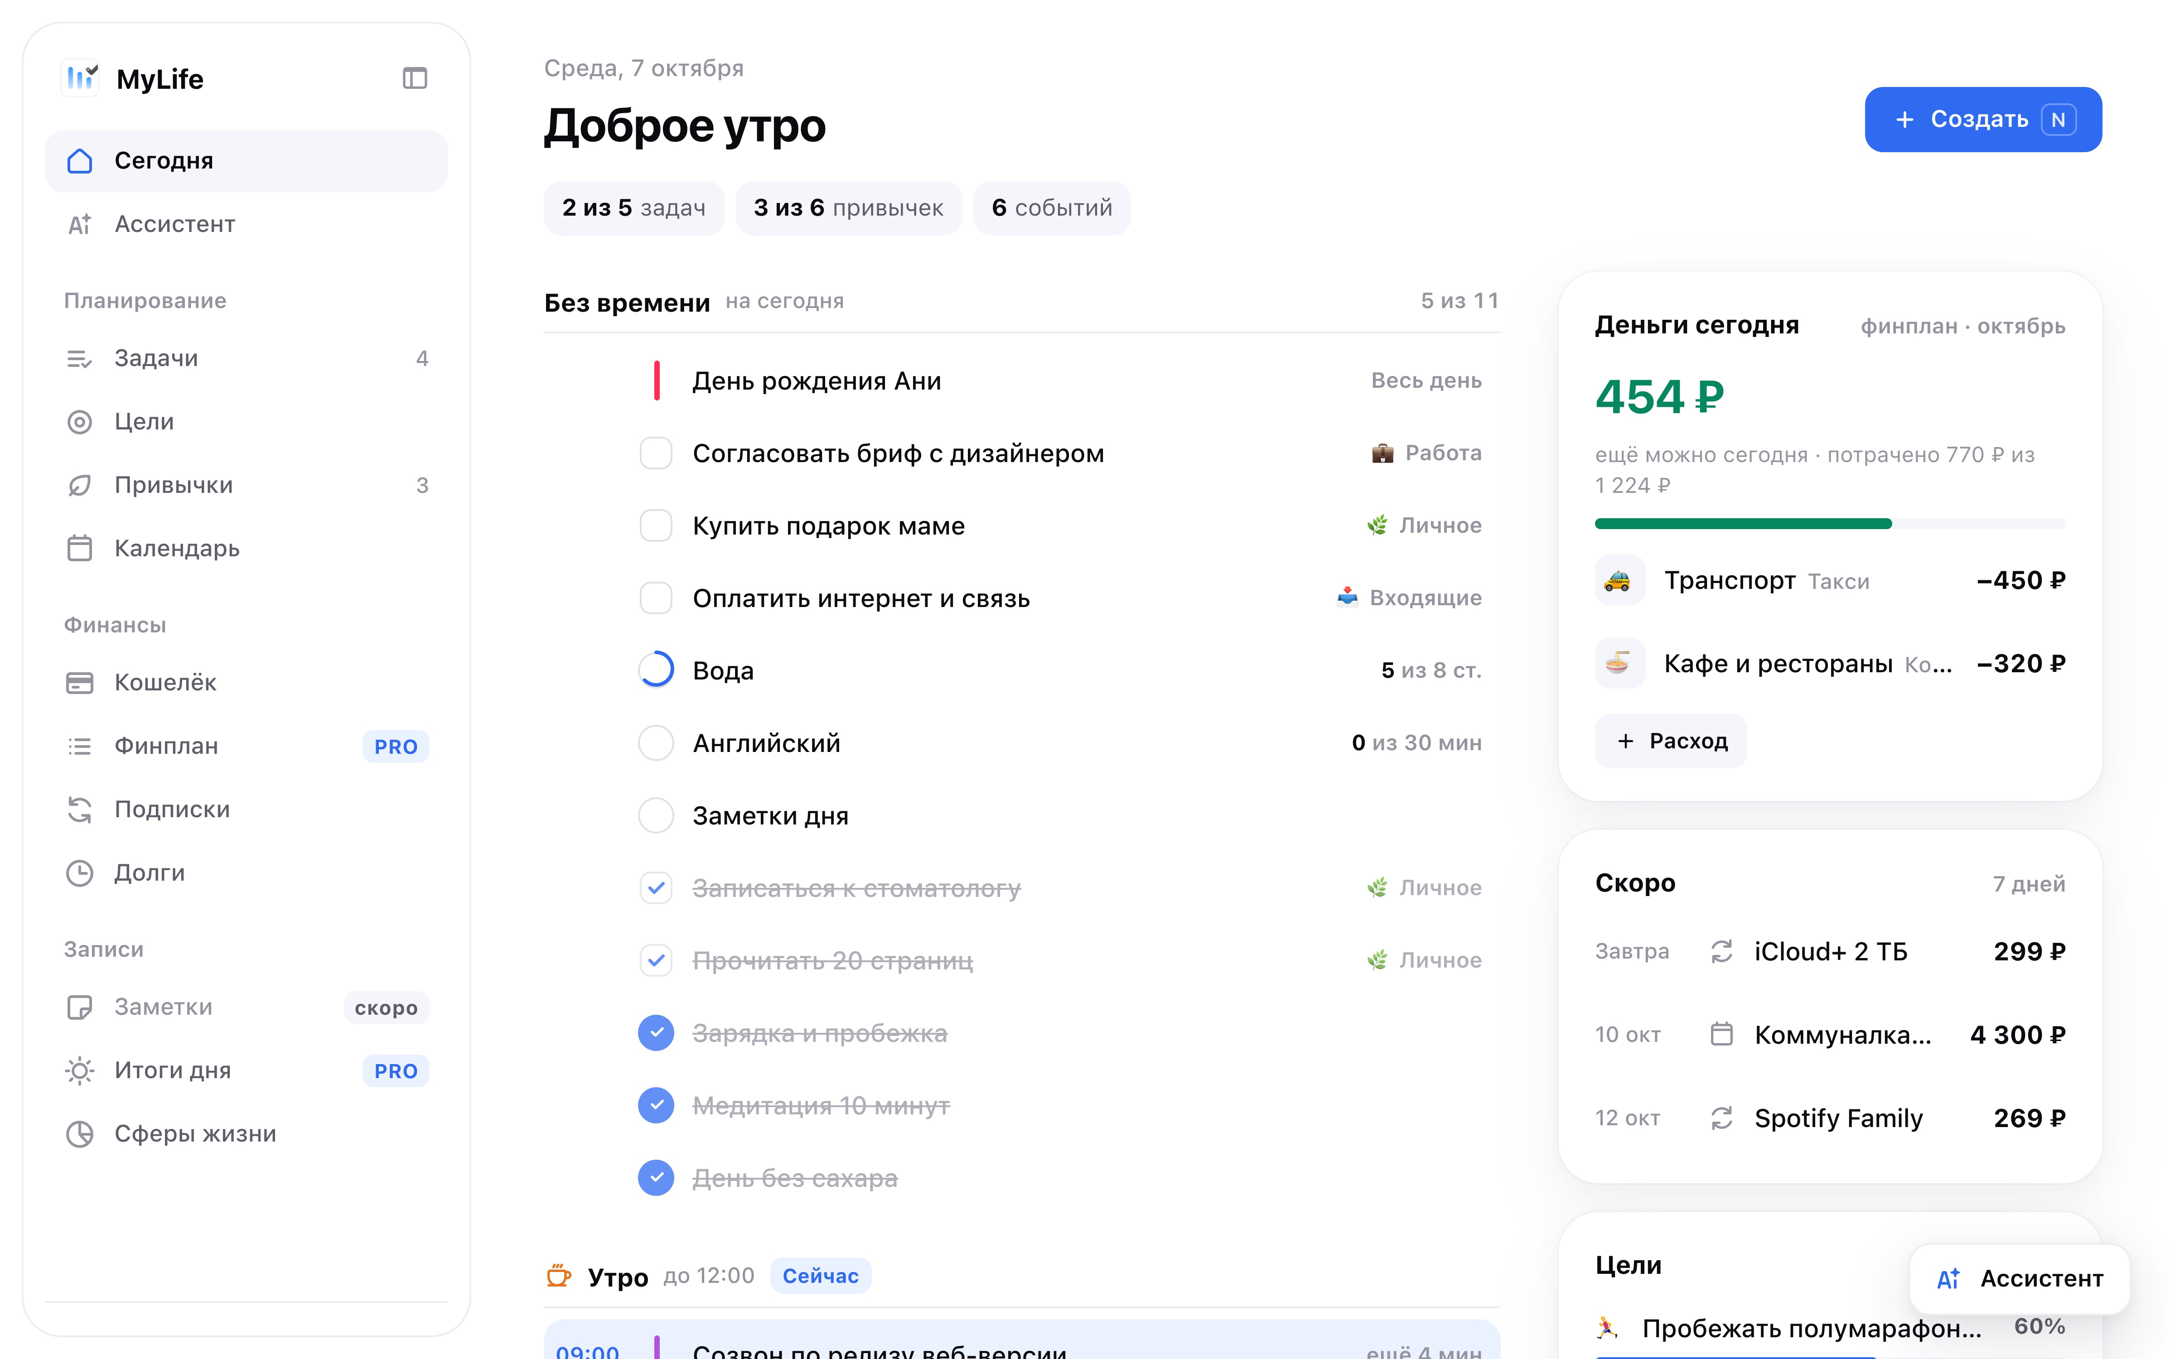Screen dimensions: 2175x1359
Task: Click the Подписки refresh icon
Action: [x=80, y=810]
